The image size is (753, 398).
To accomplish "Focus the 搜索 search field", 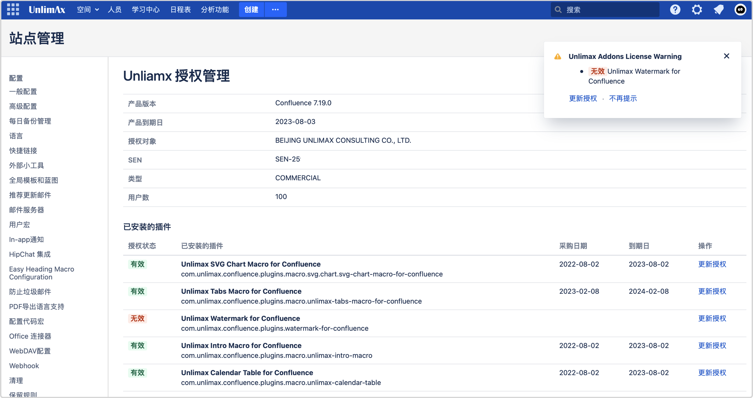I will 609,10.
